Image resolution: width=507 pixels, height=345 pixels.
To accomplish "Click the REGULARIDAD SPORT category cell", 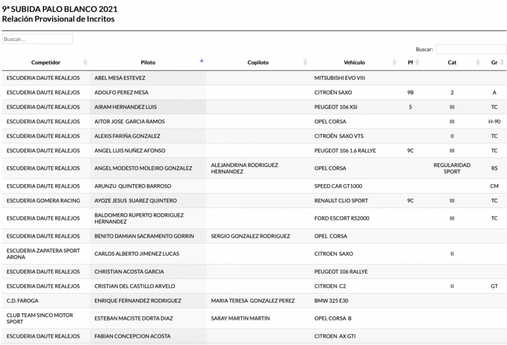I will (452, 168).
